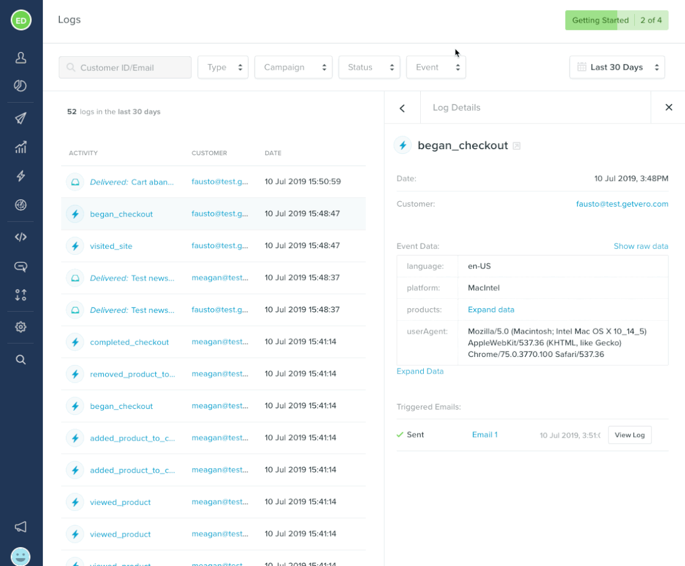Screen dimensions: 685x566
Task: Open the settings gear icon
Action: click(x=21, y=327)
